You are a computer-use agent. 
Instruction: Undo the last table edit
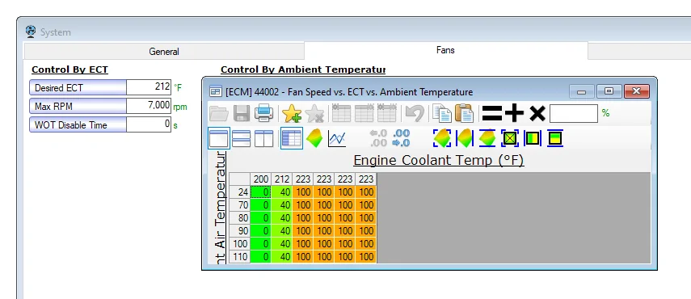point(415,113)
